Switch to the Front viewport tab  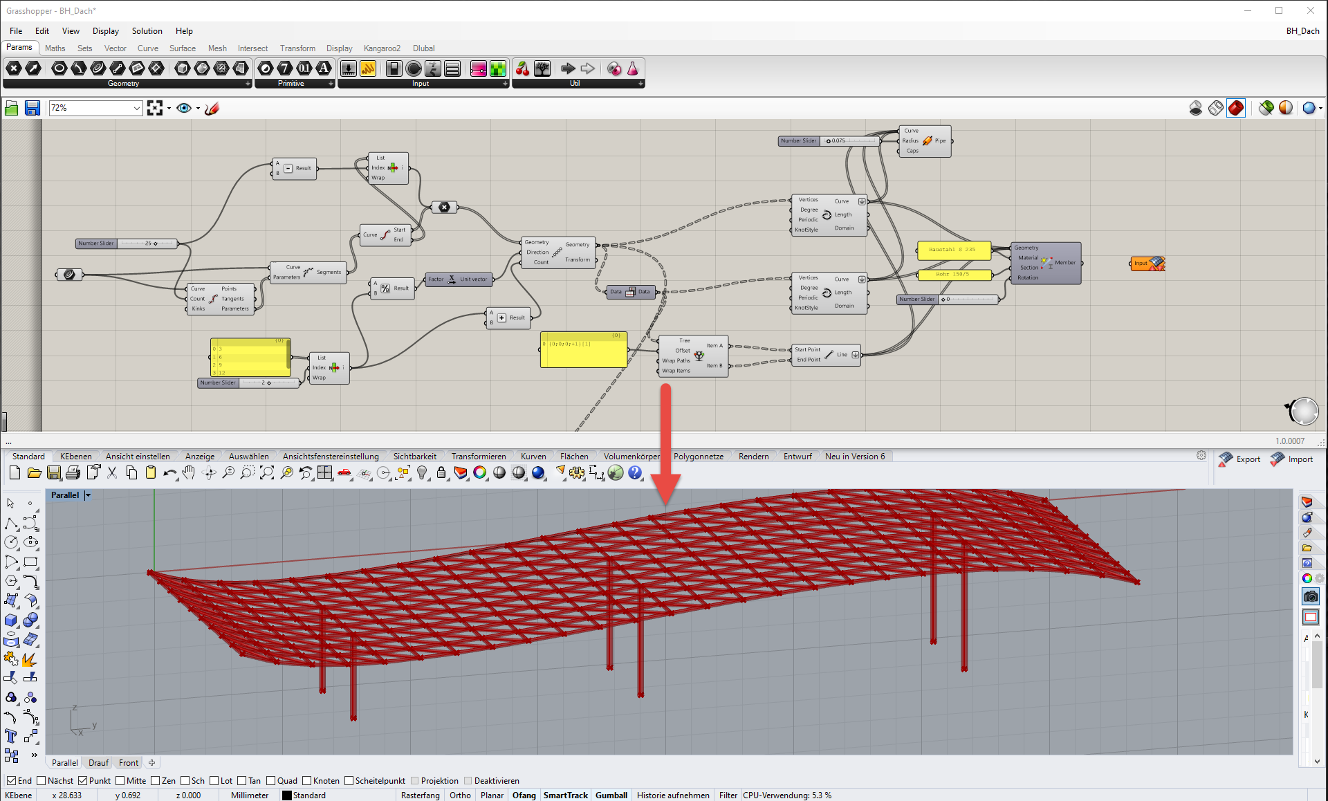(x=128, y=762)
